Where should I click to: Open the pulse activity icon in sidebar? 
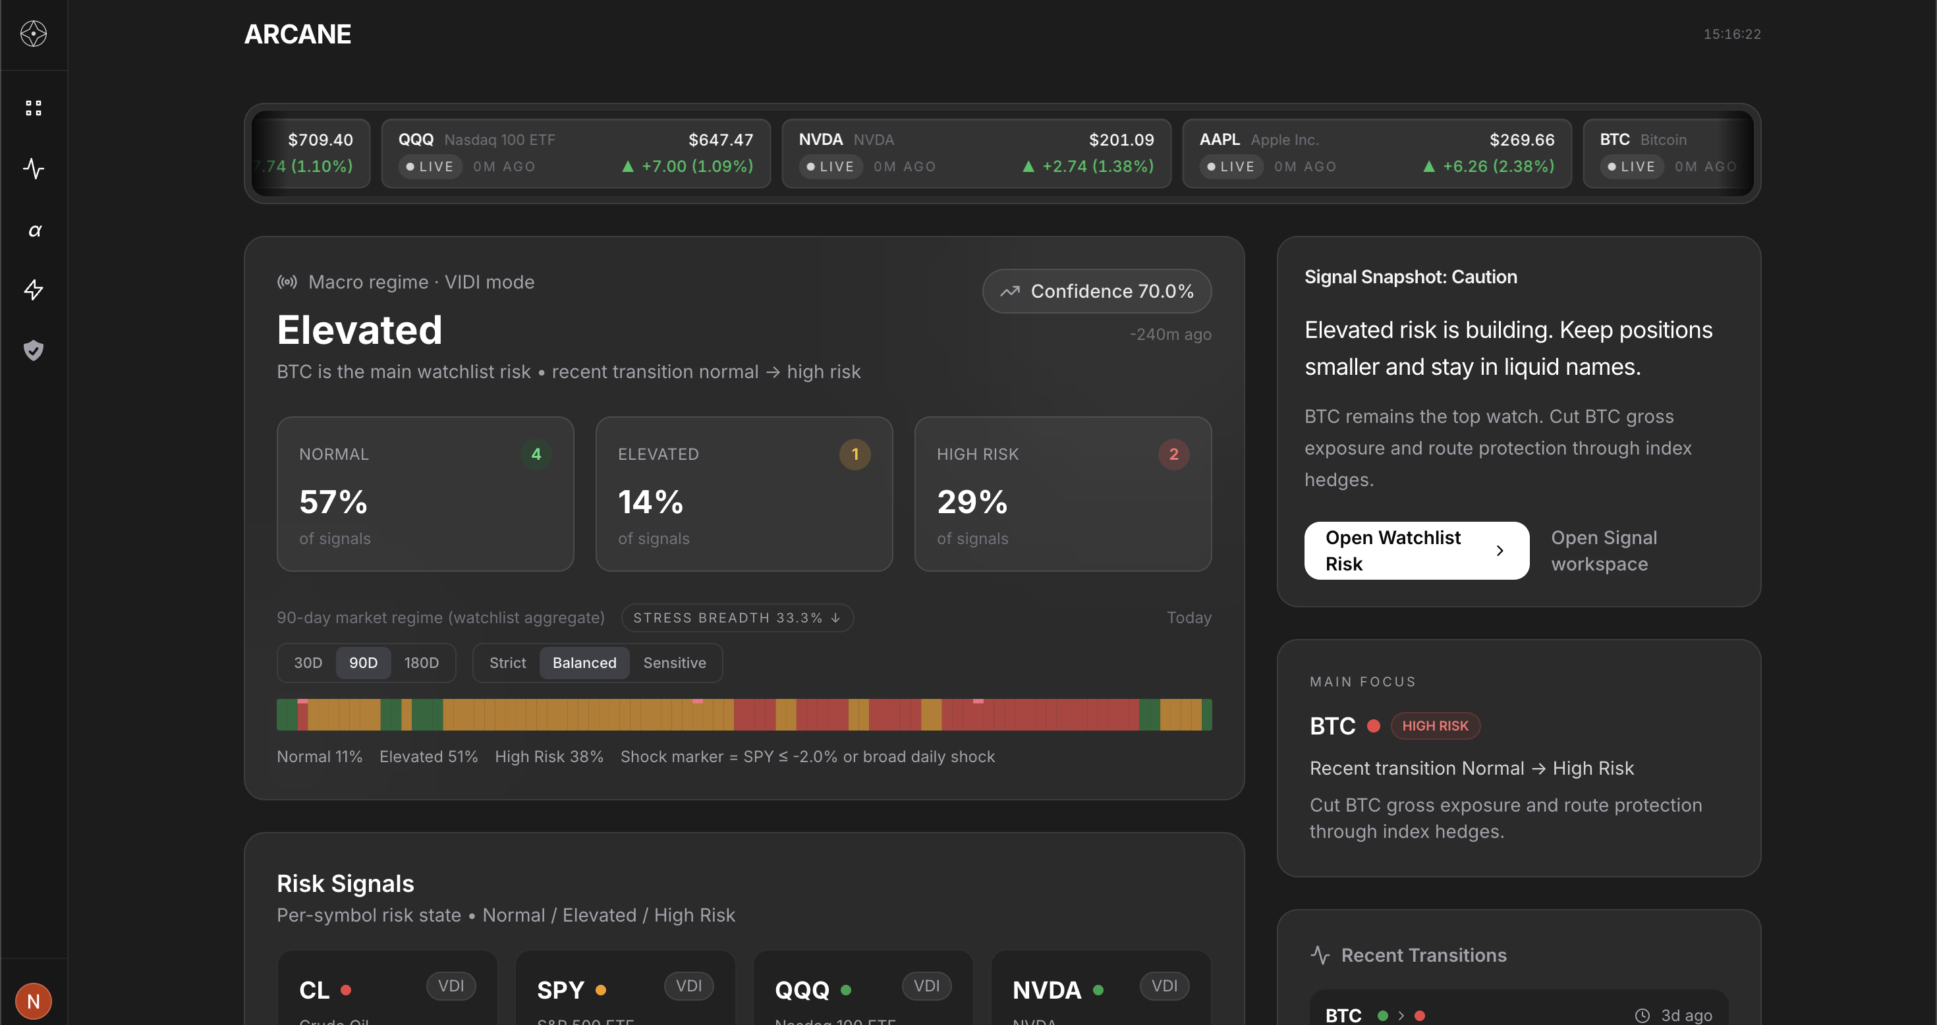33,169
